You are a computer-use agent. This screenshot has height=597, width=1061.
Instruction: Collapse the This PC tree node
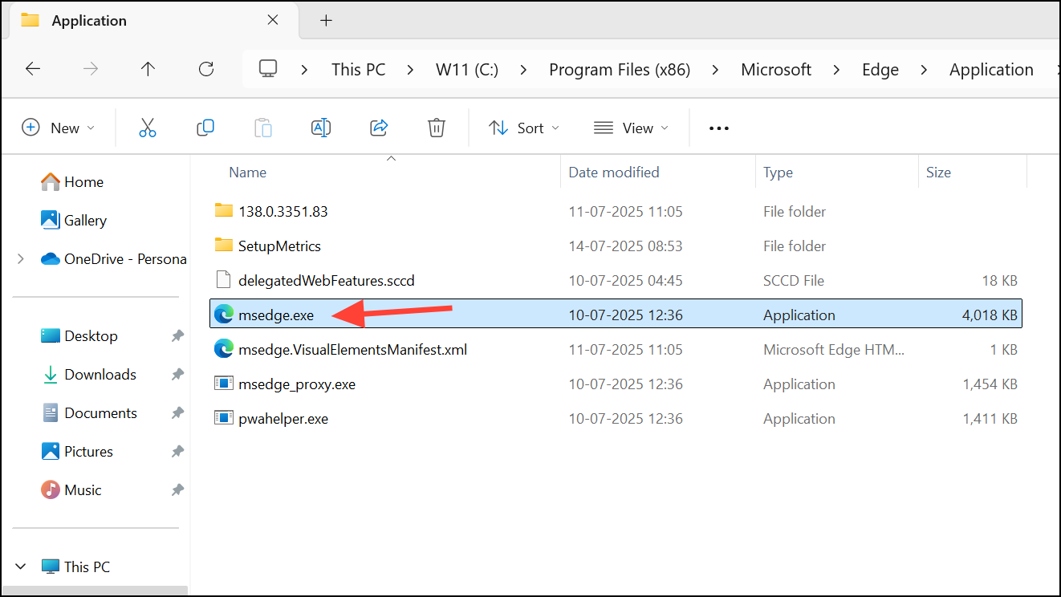(x=22, y=567)
